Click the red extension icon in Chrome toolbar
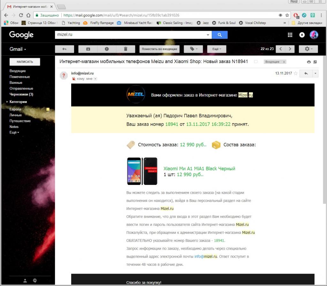This screenshot has height=286, width=327. click(296, 15)
